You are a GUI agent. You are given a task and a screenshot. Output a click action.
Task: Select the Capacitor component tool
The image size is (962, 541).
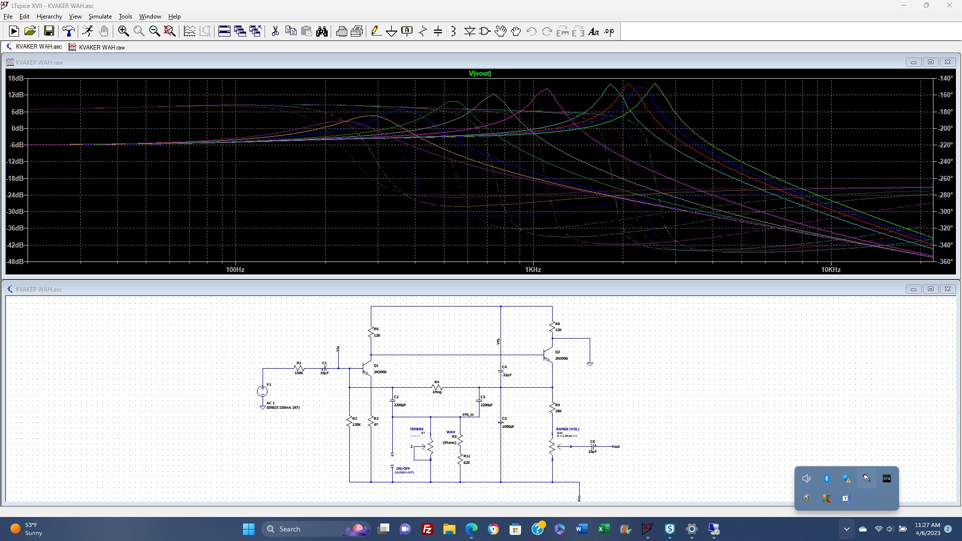(x=438, y=32)
